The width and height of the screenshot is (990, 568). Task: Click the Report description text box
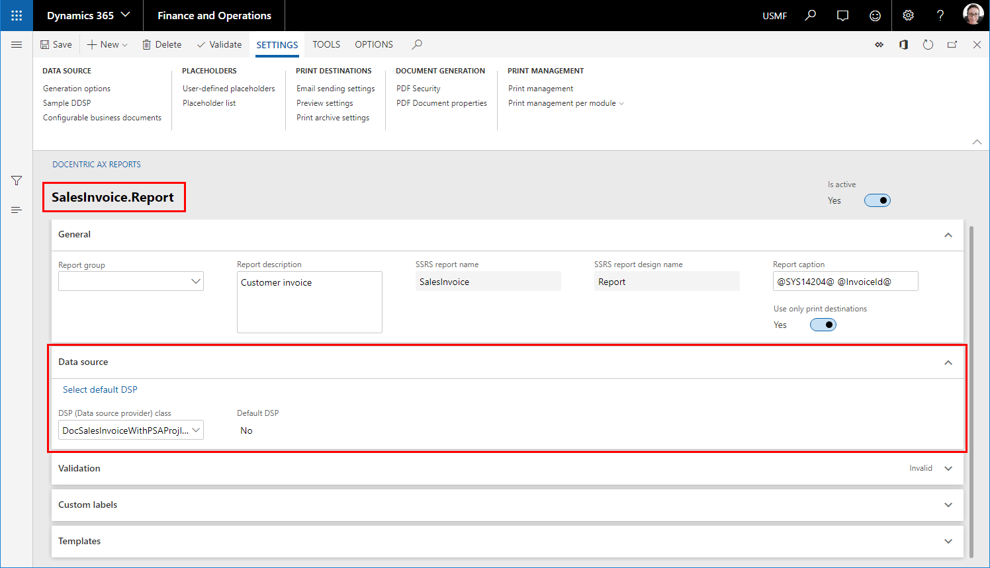[310, 302]
